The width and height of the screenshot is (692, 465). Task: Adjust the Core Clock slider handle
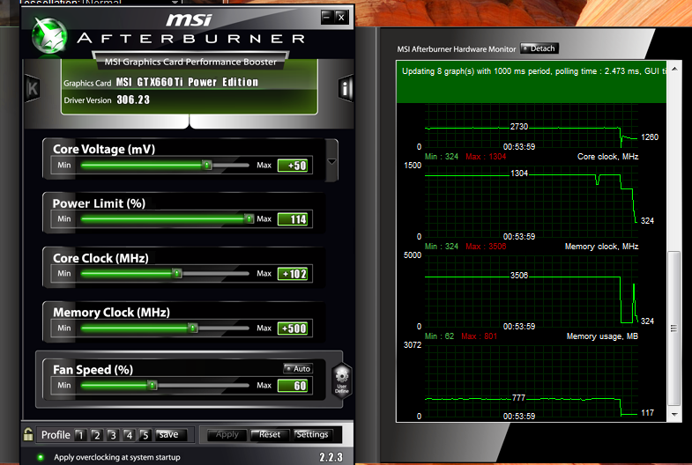pyautogui.click(x=176, y=273)
